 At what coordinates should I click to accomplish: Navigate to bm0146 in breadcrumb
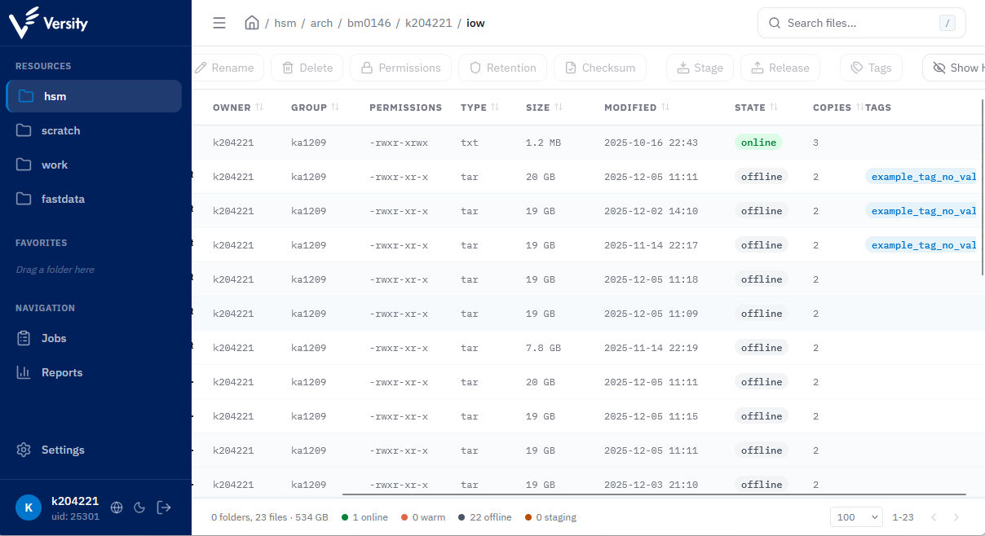[369, 23]
